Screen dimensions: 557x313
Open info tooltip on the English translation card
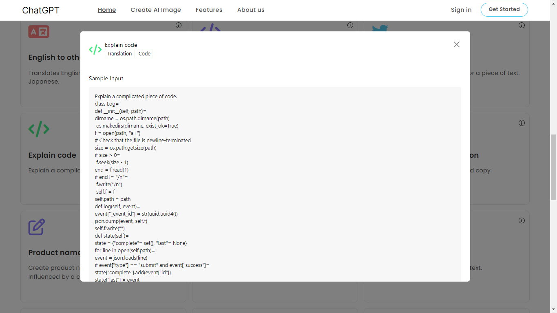[x=178, y=25]
